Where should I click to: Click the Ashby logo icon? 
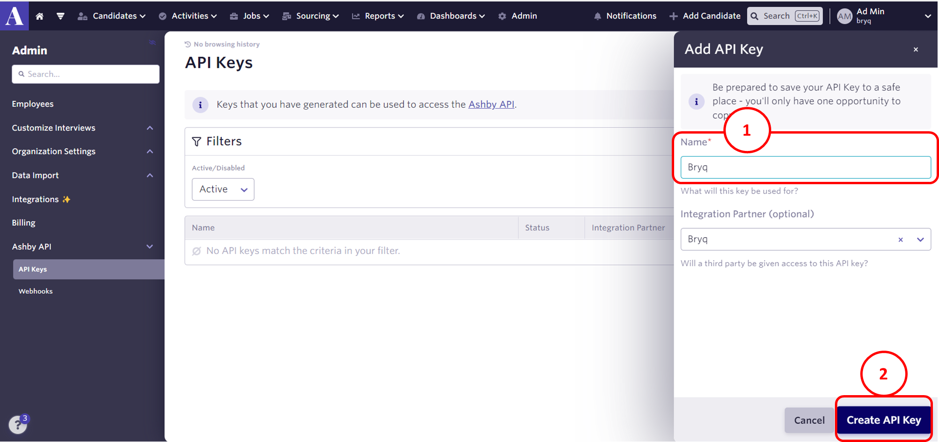14,15
